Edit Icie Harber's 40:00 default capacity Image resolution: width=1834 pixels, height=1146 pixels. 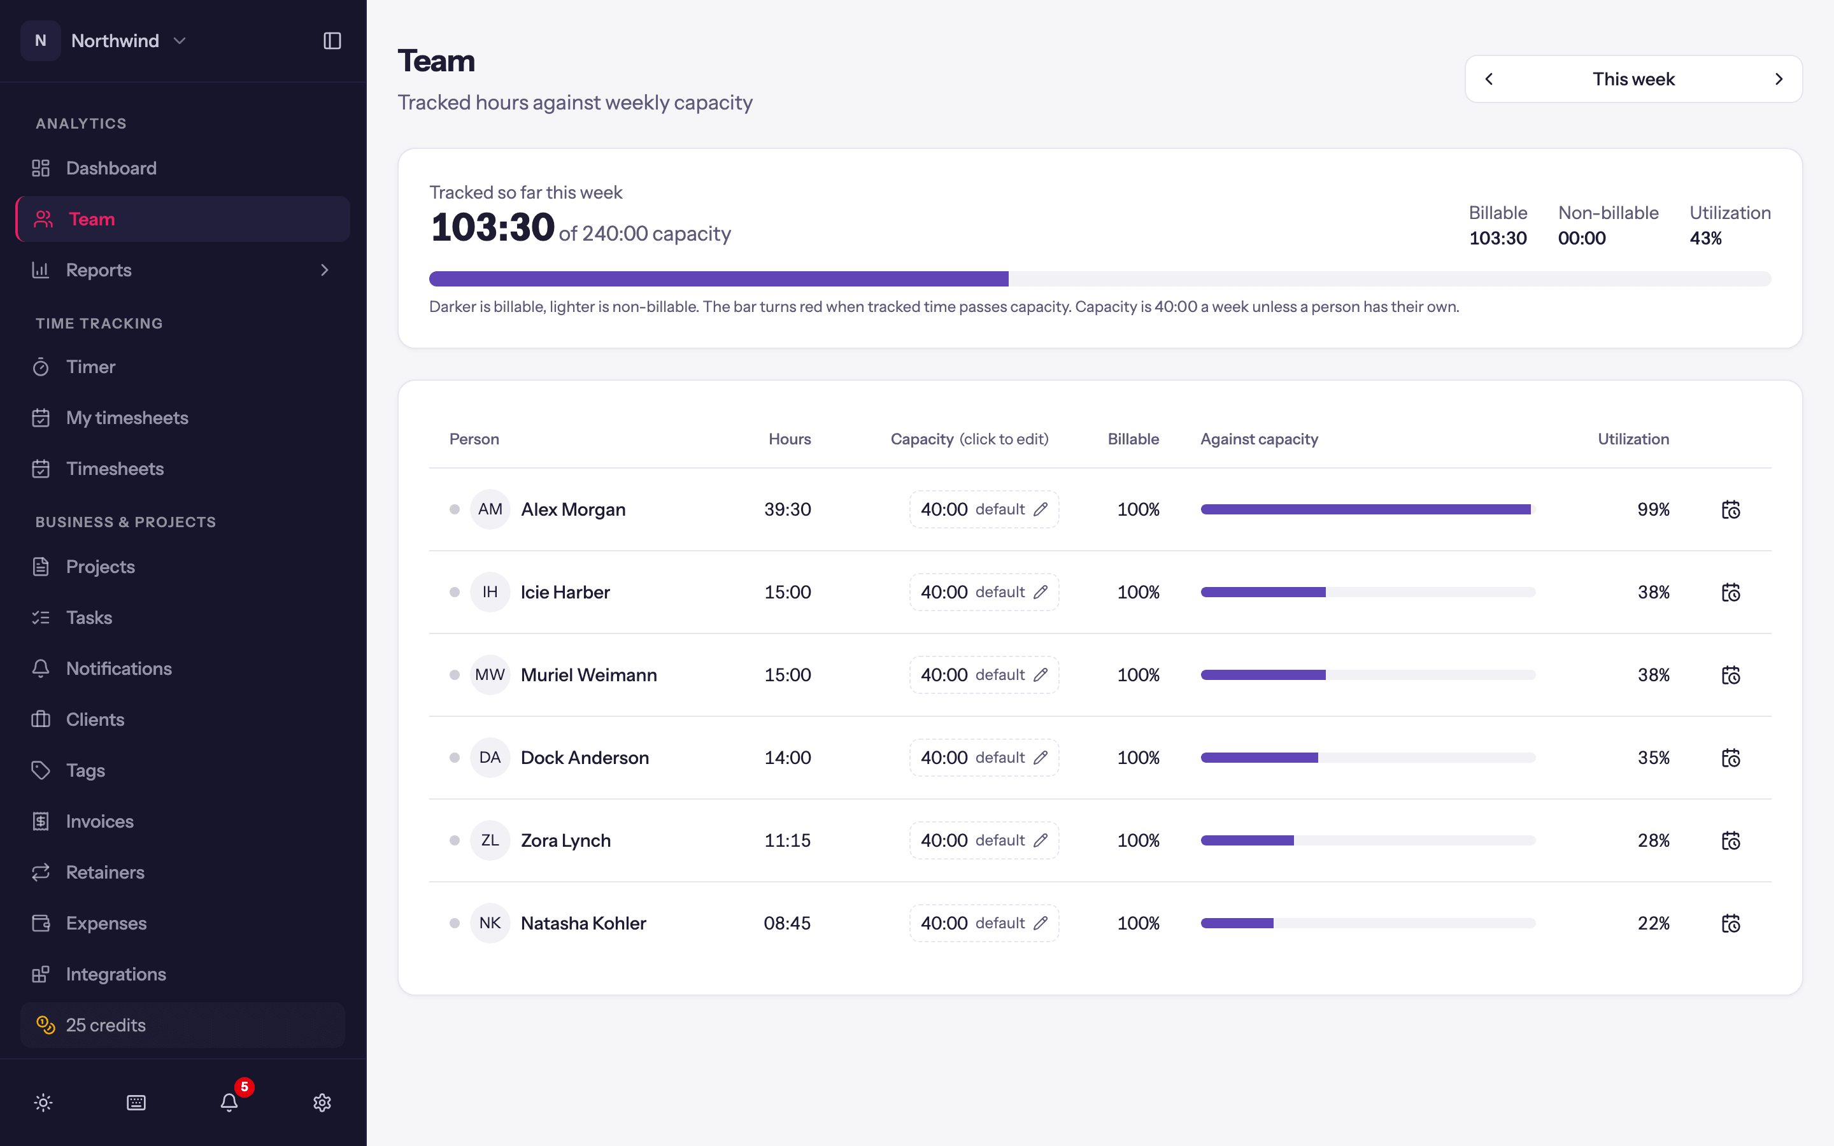(984, 592)
